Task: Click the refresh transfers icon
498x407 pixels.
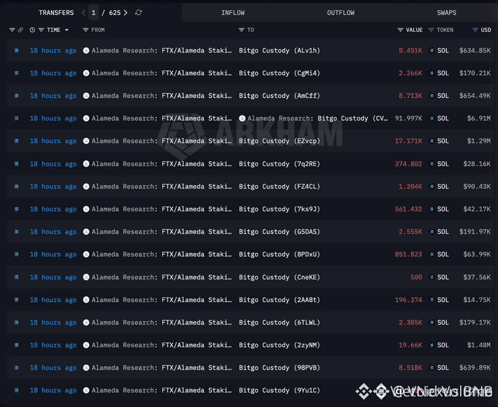Action: tap(138, 13)
